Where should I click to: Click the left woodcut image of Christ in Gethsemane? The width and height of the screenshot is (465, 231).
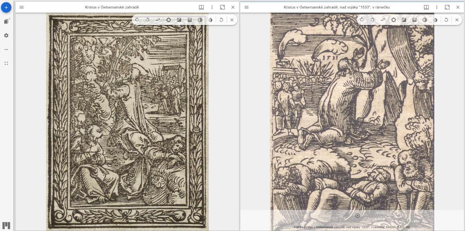pyautogui.click(x=127, y=122)
